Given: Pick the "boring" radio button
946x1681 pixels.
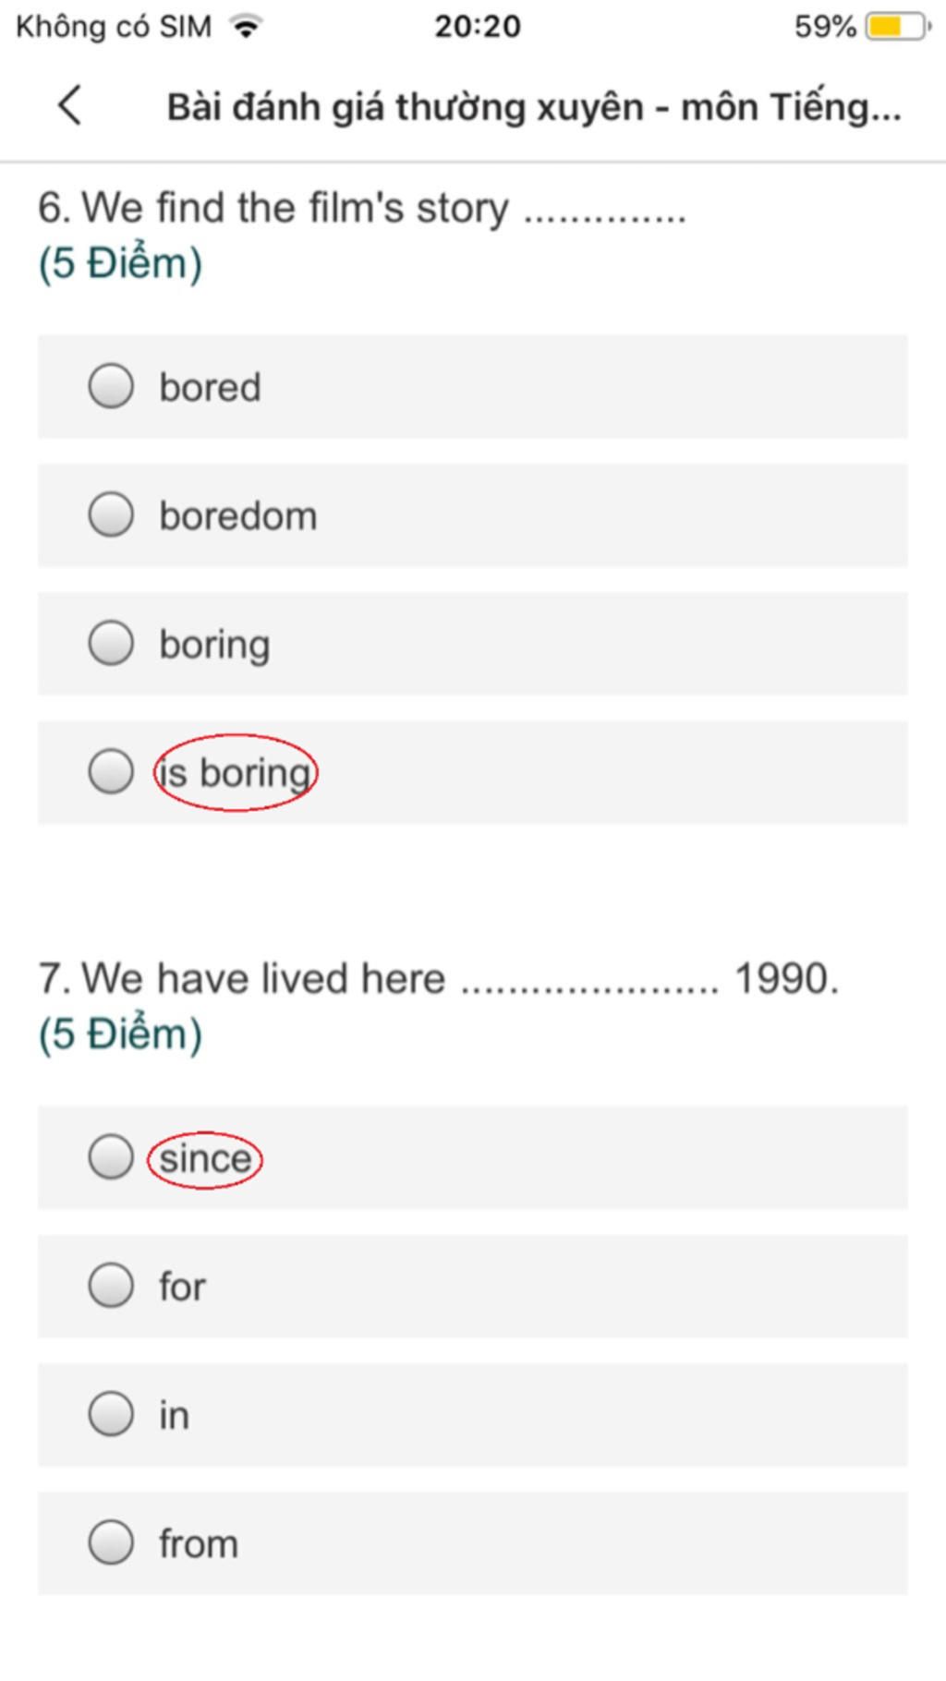Looking at the screenshot, I should 111,643.
